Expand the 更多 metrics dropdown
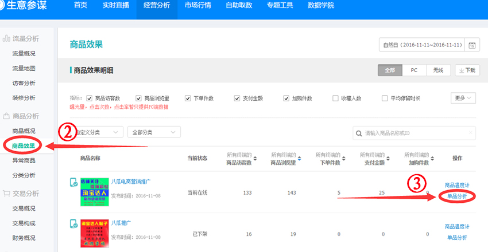 click(463, 98)
